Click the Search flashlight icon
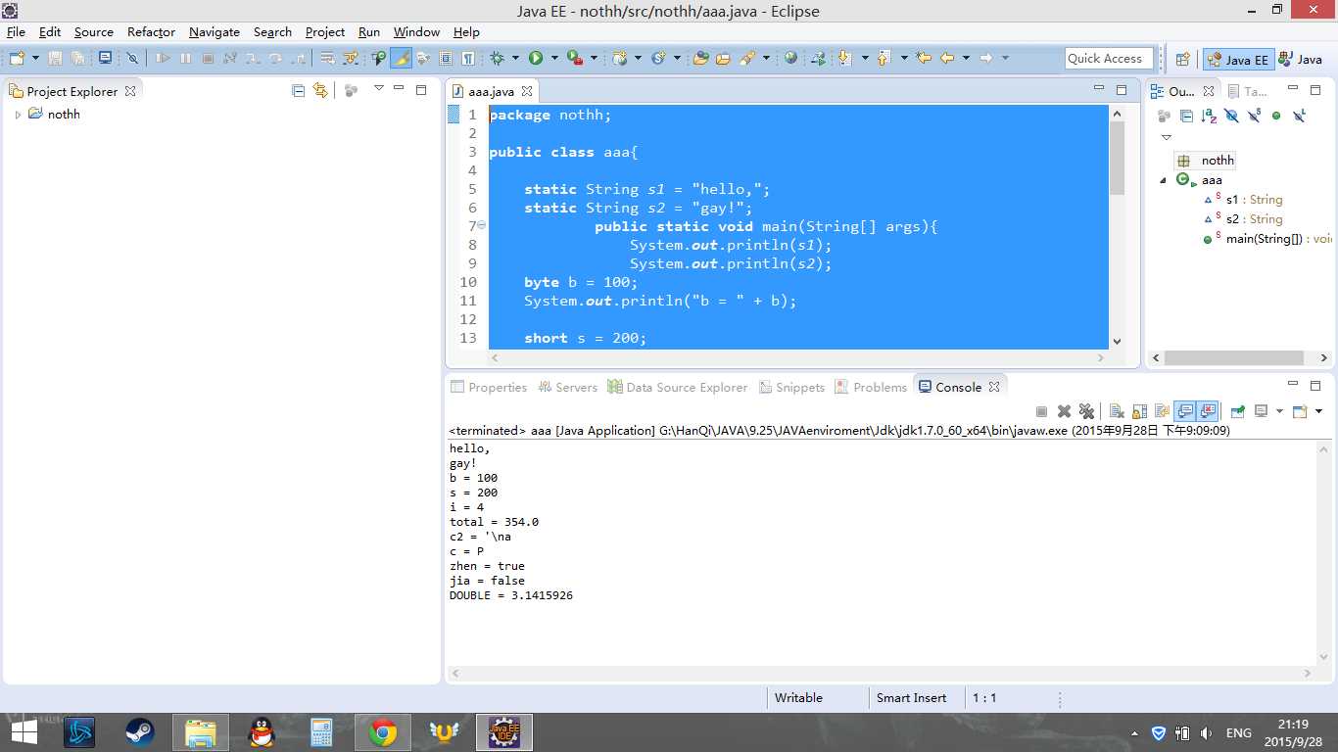Screen dimensions: 1338x752 click(748, 59)
